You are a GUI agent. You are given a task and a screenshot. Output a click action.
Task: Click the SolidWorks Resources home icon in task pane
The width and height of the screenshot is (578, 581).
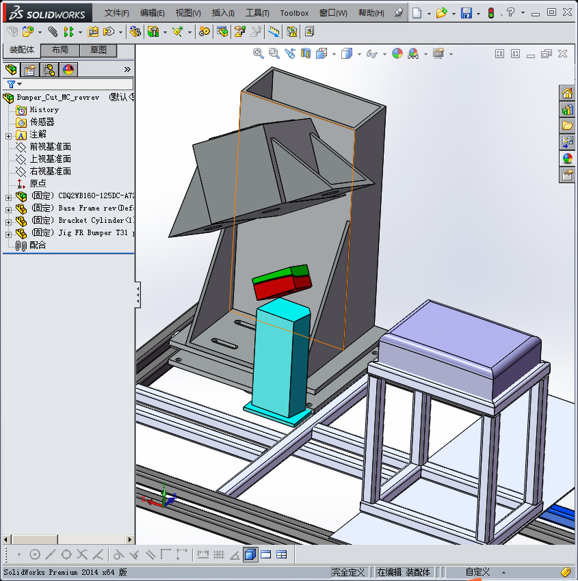[567, 93]
